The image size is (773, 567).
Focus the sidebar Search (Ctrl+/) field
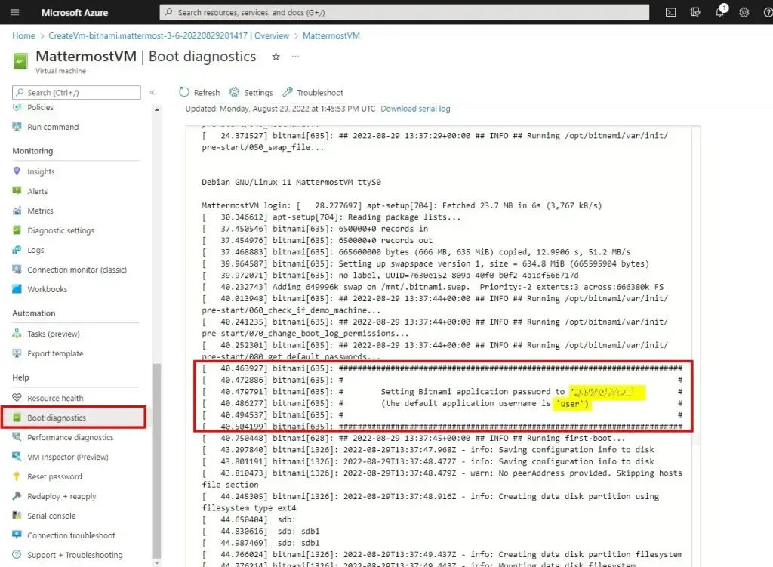coord(76,92)
